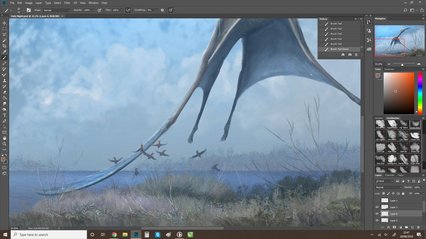Delete the selected layer
Image resolution: width=426 pixels, height=239 pixels.
click(419, 227)
